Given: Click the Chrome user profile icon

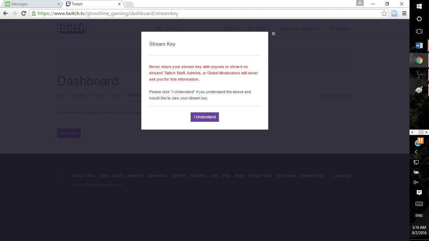Looking at the screenshot, I should (x=360, y=3).
